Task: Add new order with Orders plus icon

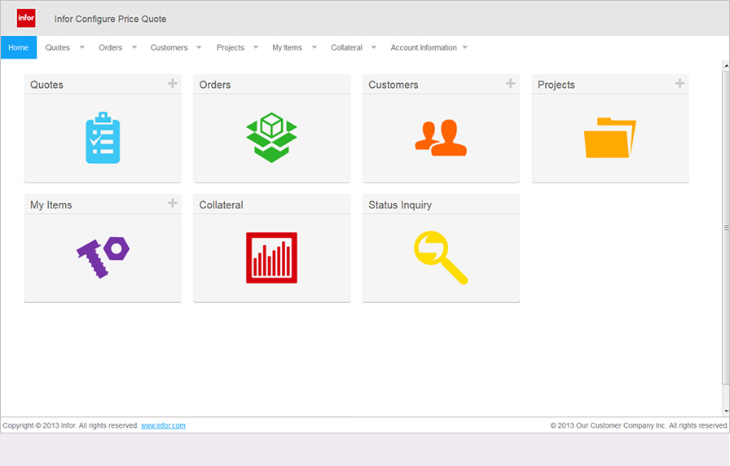Action: (x=341, y=83)
